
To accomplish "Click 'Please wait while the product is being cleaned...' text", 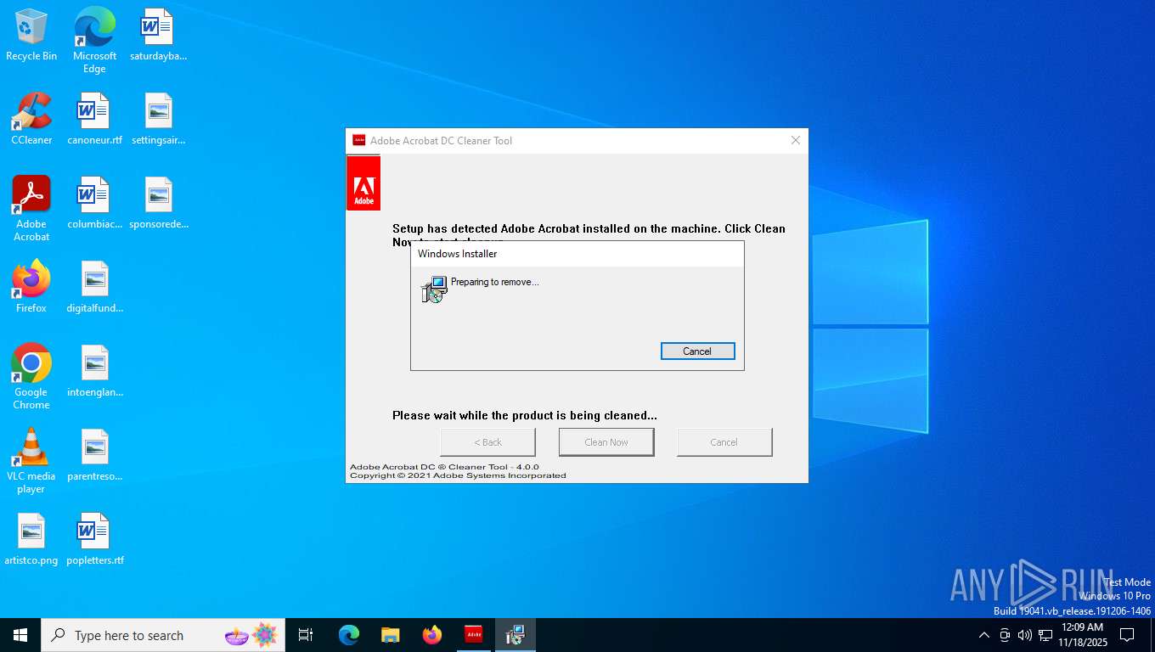I will pos(525,416).
